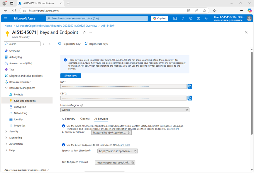Copy the AI services endpoint URL
Viewport: 254px width, 173px height.
(129, 133)
